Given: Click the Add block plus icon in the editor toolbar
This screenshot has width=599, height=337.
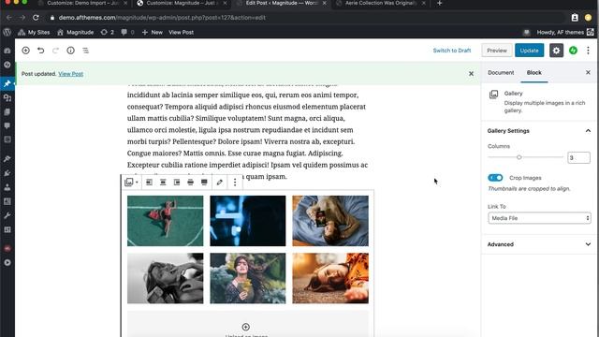Looking at the screenshot, I should point(25,51).
